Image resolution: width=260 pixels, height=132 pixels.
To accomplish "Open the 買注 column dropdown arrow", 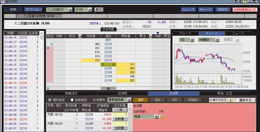I will tap(151, 36).
